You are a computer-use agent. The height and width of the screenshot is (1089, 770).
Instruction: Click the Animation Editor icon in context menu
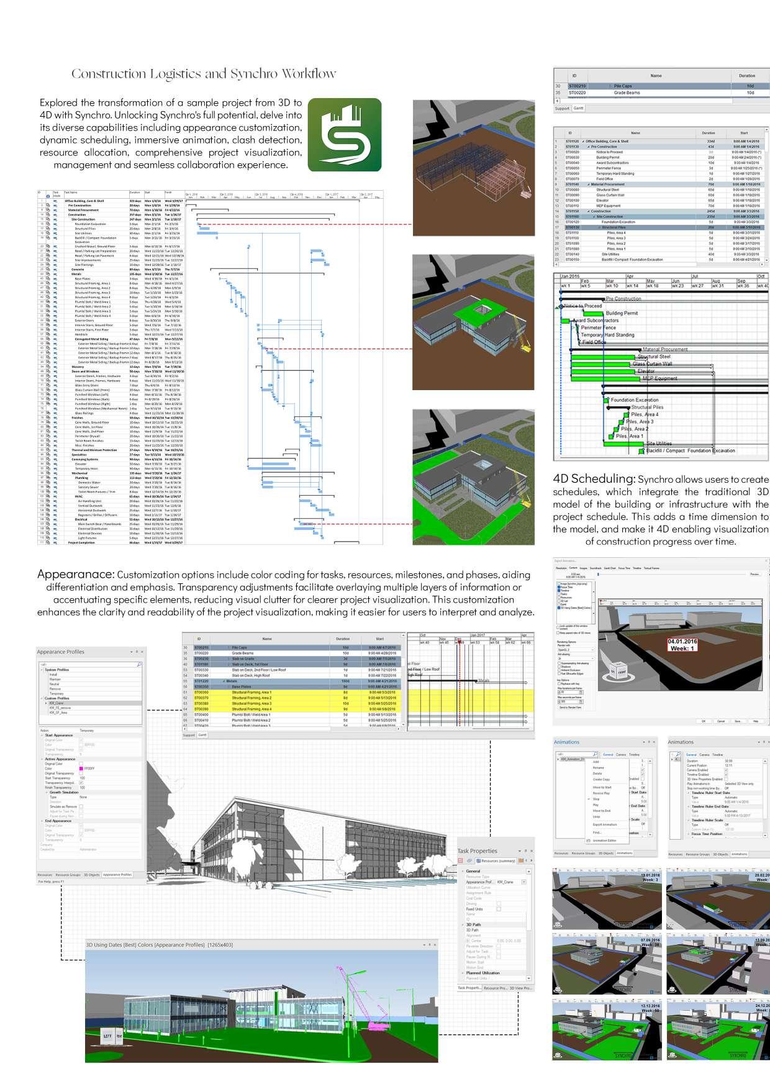tap(589, 841)
